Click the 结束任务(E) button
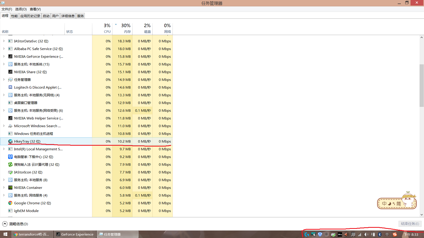This screenshot has width=424, height=238. 410,224
